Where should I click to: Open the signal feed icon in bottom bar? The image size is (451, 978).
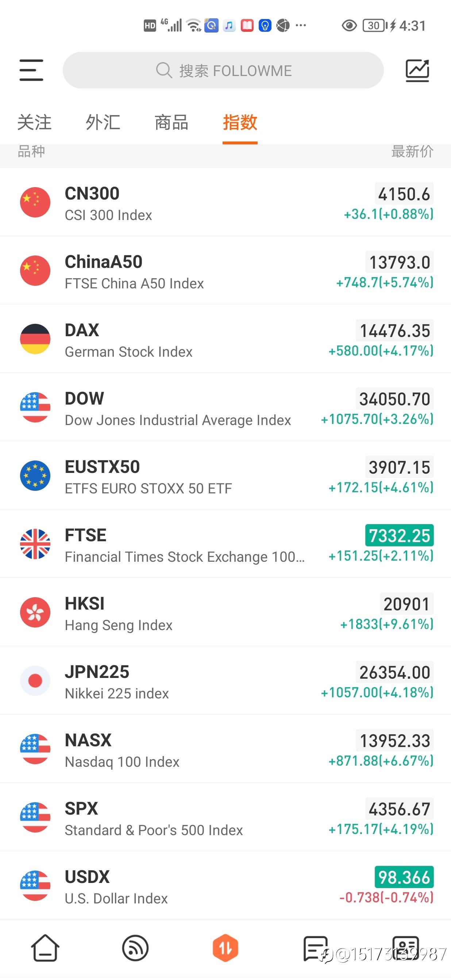point(135,948)
